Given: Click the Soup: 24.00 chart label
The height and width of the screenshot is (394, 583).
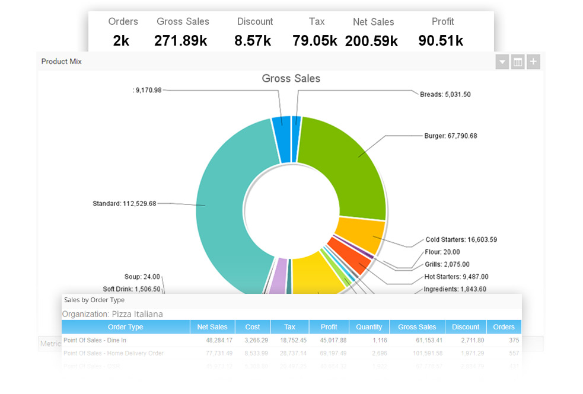Looking at the screenshot, I should (x=142, y=277).
